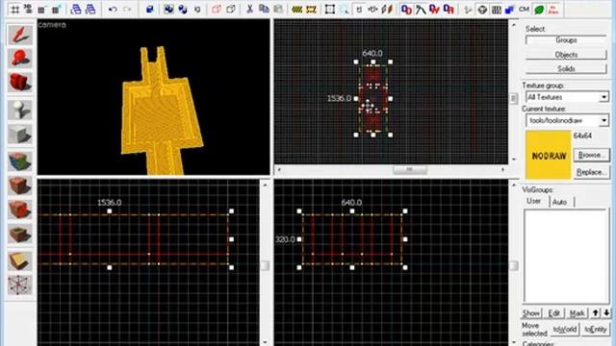The width and height of the screenshot is (616, 346).
Task: Move VisGroup down arrow
Action: (606, 313)
